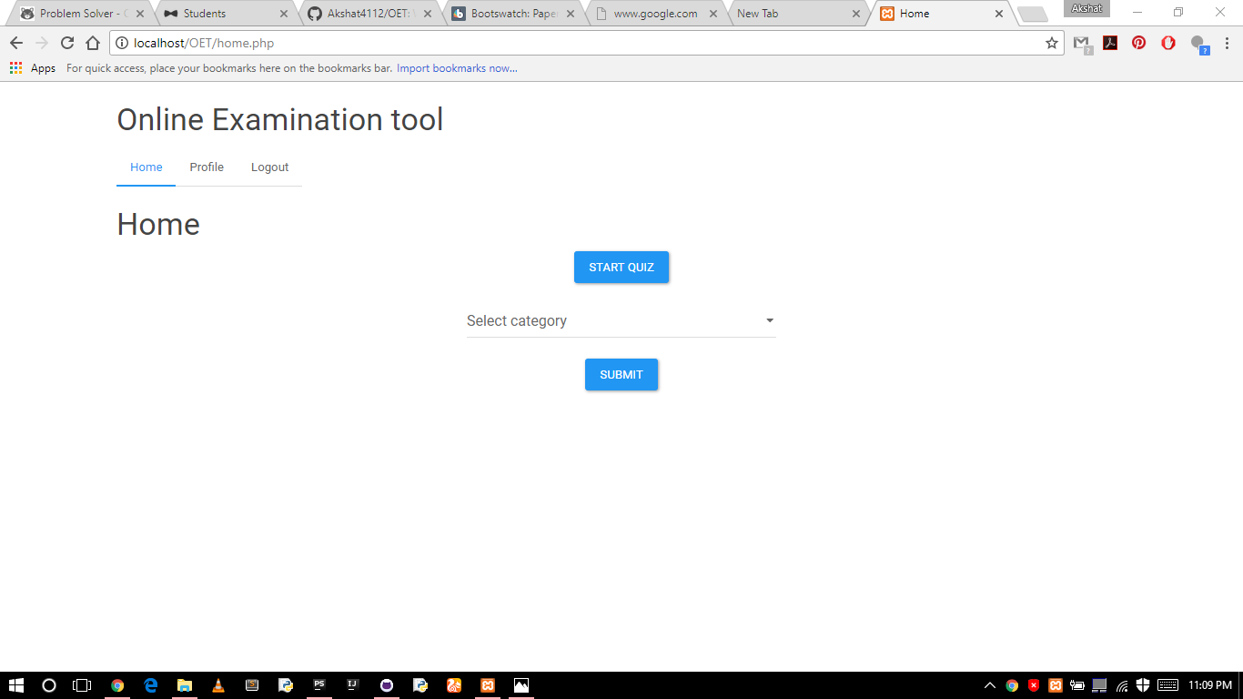Click the SUBMIT button
Screen dimensions: 1243x699
(x=621, y=375)
